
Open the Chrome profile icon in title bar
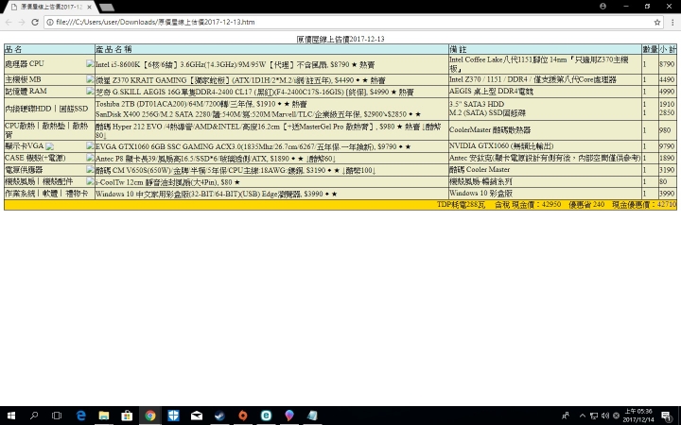point(602,6)
